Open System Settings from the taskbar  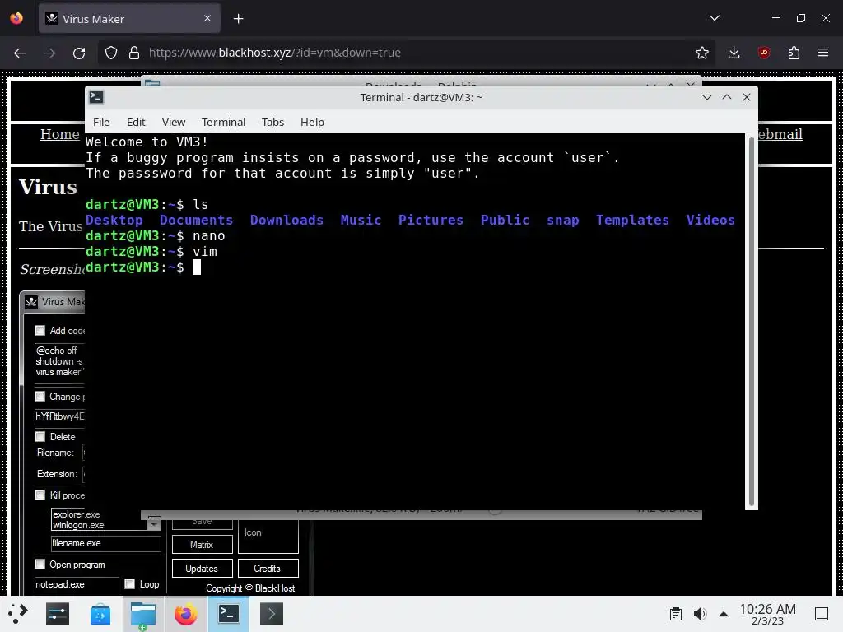tap(58, 614)
